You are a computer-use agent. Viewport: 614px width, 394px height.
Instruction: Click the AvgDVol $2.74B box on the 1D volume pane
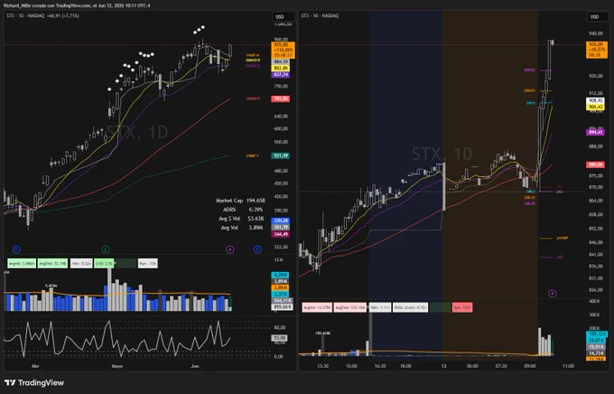tap(52, 264)
